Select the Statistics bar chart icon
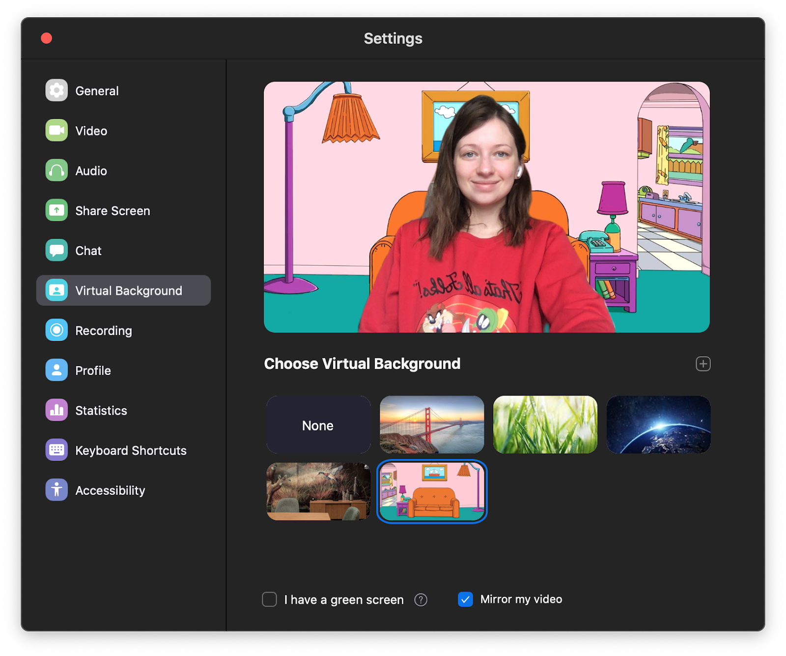The image size is (786, 656). 56,410
